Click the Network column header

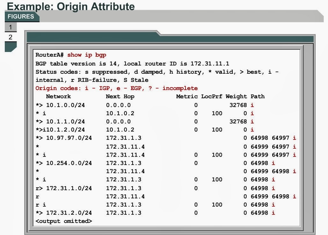coord(58,96)
